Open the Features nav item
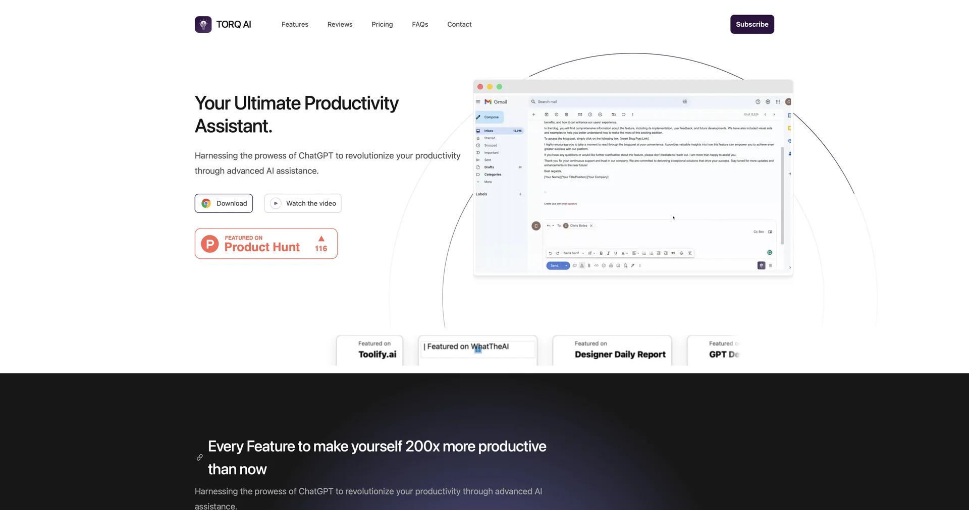The width and height of the screenshot is (969, 510). point(295,24)
